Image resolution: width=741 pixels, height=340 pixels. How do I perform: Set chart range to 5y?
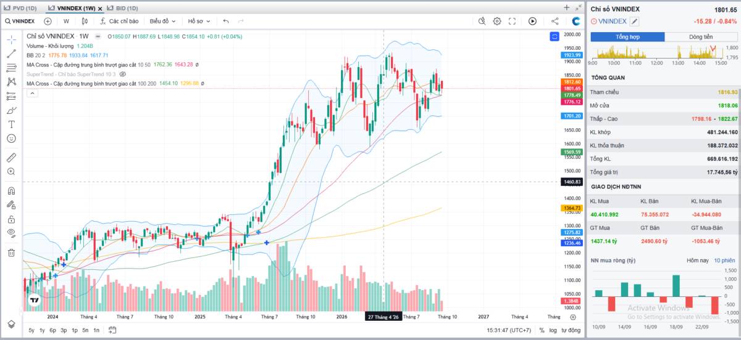click(x=31, y=331)
